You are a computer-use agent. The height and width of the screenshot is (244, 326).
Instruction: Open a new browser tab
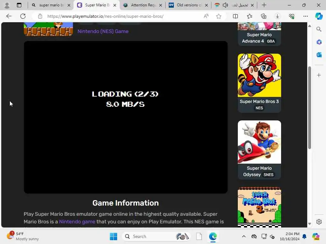click(x=264, y=5)
